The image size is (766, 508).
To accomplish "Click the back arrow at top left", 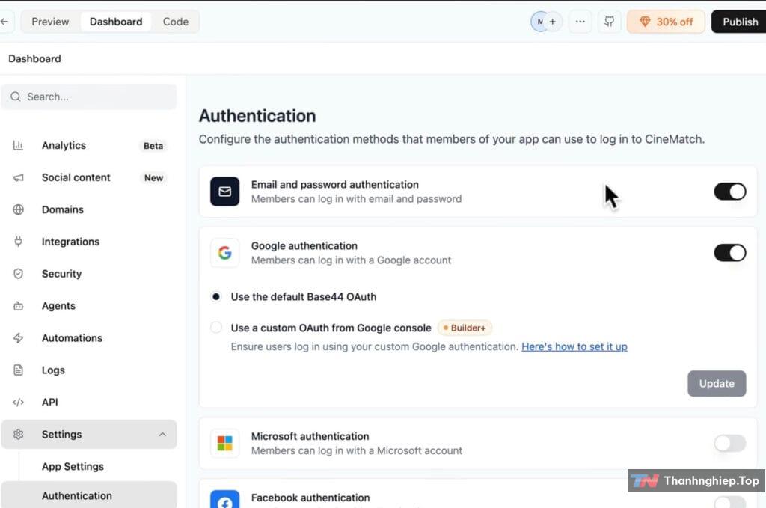I will [x=5, y=22].
